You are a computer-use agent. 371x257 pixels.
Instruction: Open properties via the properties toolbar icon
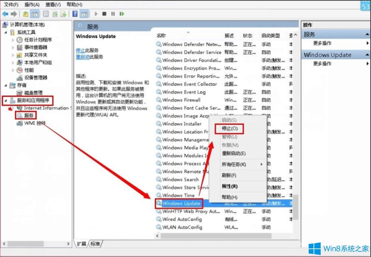point(44,14)
